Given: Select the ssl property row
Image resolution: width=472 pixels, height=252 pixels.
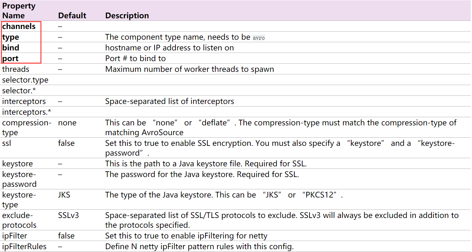Looking at the screenshot, I should tap(6, 143).
